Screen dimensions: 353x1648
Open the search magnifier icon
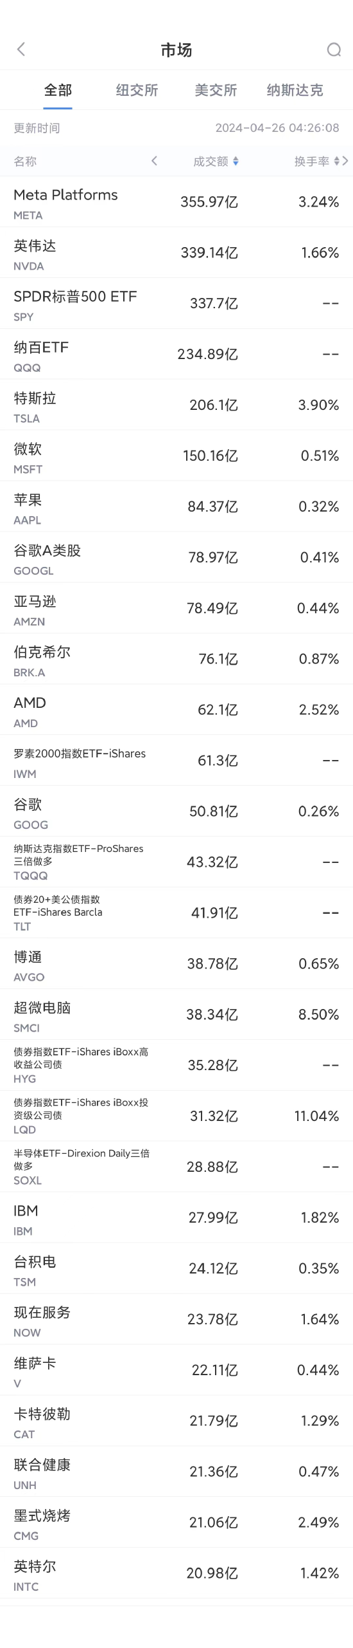334,50
